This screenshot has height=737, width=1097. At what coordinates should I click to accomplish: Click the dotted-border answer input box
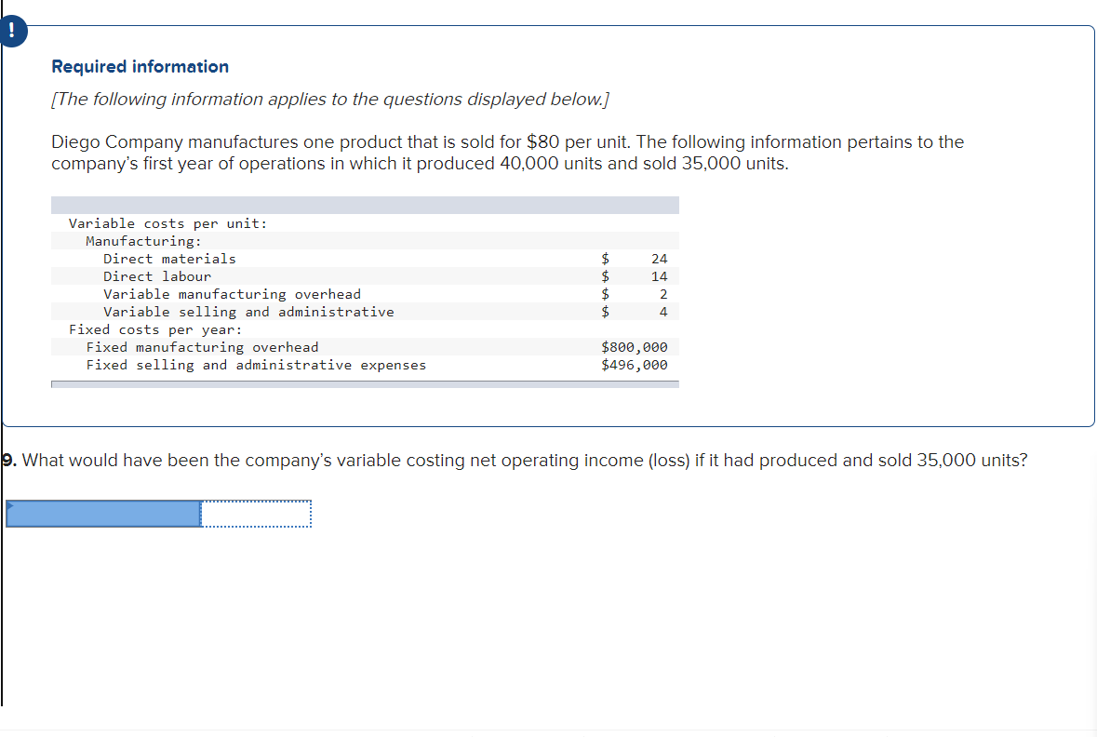(x=256, y=513)
